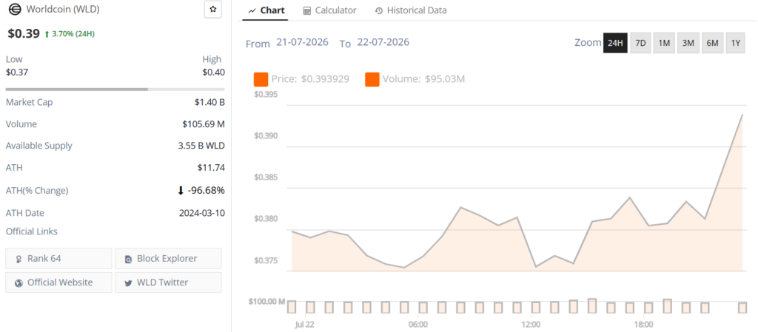Click the ATH value $11.74

click(x=211, y=168)
